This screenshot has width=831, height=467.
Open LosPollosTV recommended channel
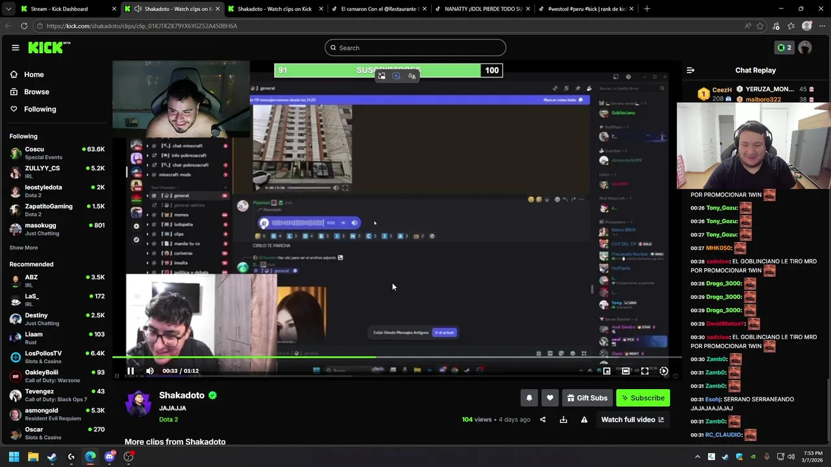[56, 357]
